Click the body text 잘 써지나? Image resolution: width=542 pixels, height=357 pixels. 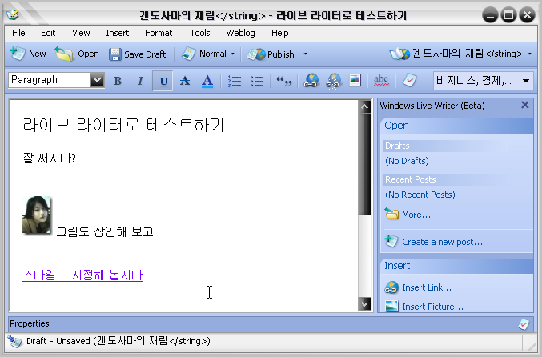(x=49, y=158)
